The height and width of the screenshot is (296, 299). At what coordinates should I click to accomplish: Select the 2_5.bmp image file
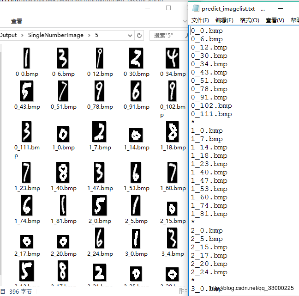tap(136, 205)
